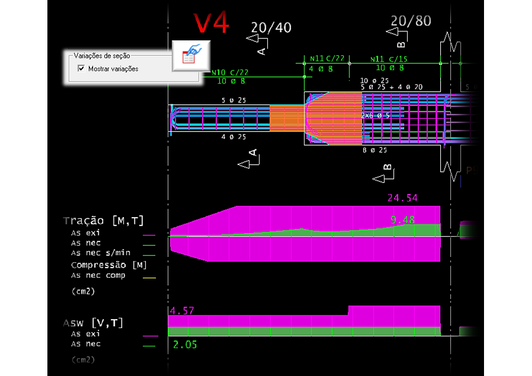Click the 9.48 green value label
This screenshot has height=376, width=532.
(x=402, y=220)
